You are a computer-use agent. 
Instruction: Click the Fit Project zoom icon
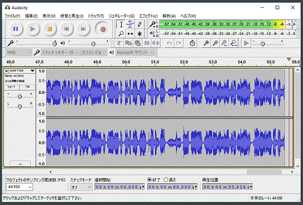pos(234,43)
